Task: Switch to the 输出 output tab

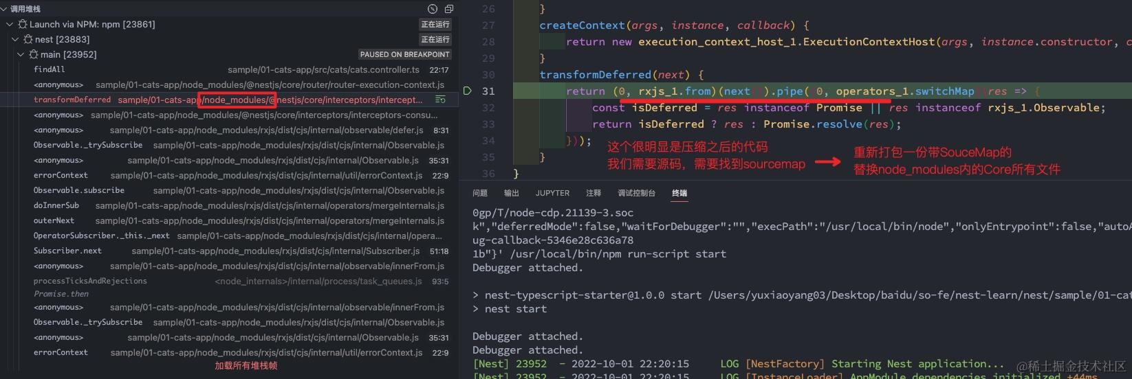Action: [512, 193]
